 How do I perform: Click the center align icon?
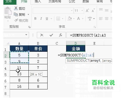[x=107, y=19]
